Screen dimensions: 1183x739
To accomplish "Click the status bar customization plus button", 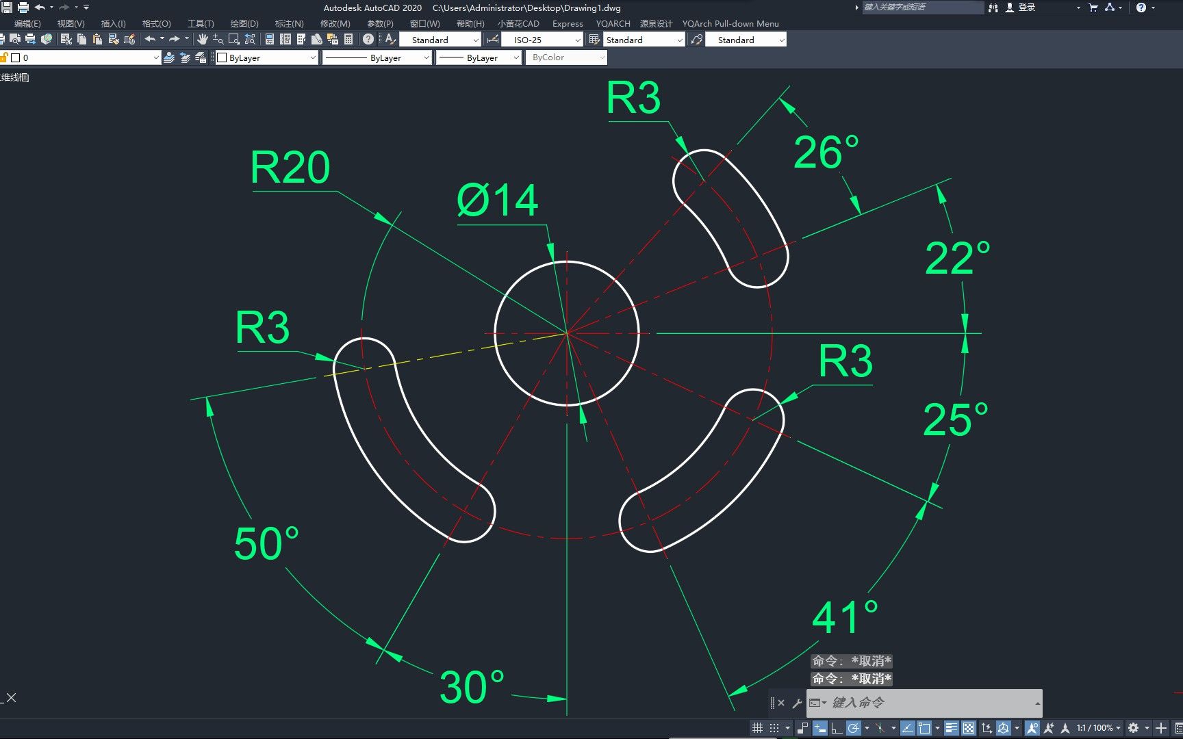I will (x=1160, y=728).
